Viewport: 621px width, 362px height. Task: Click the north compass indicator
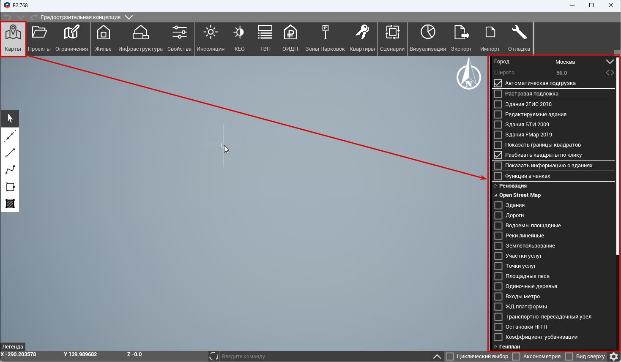(x=469, y=74)
